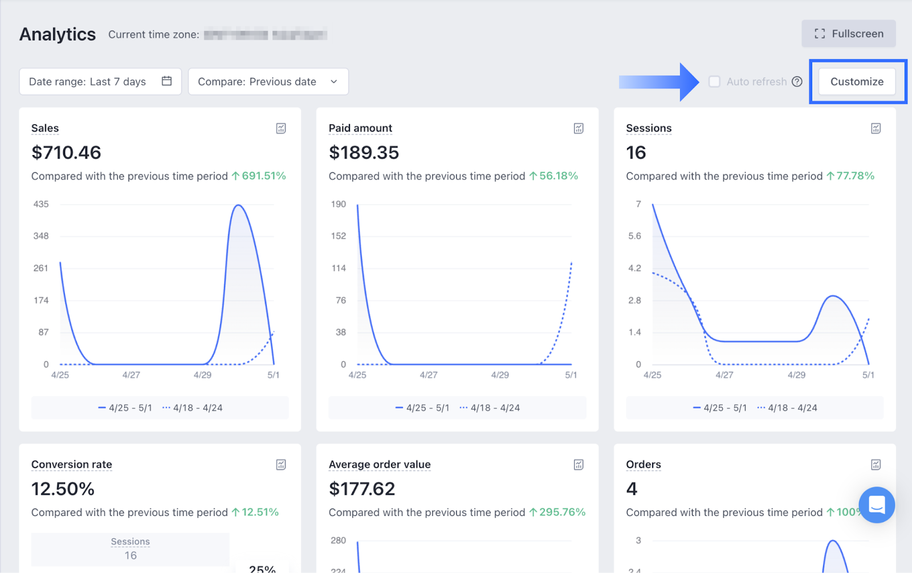This screenshot has height=573, width=912.
Task: Open the Paid amount report icon
Action: (579, 128)
